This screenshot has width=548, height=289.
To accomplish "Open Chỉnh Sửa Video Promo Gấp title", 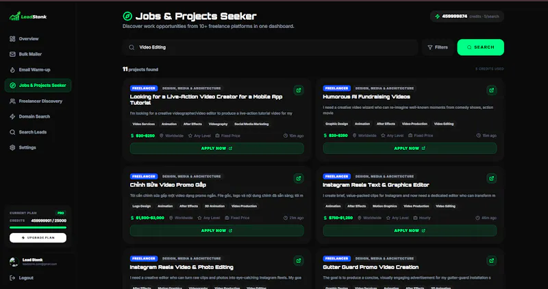I will coord(168,185).
